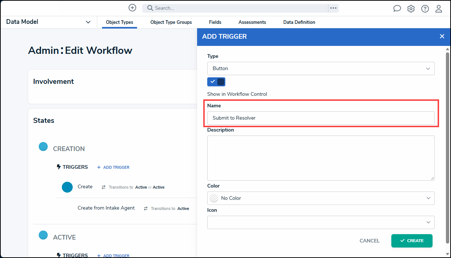Switch to the Assessments tab
This screenshot has width=451, height=258.
(252, 22)
